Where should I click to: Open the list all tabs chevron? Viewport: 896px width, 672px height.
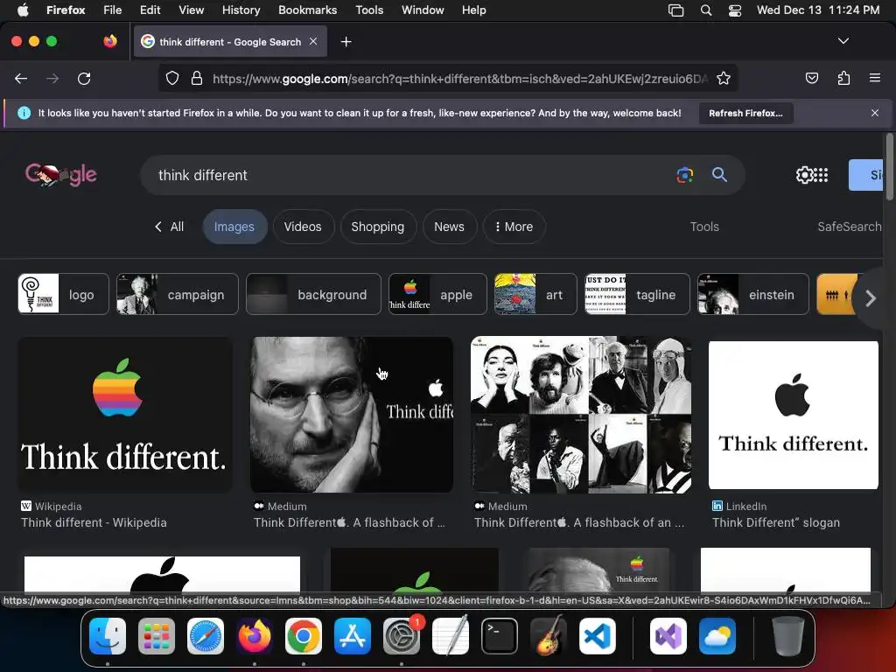click(843, 41)
